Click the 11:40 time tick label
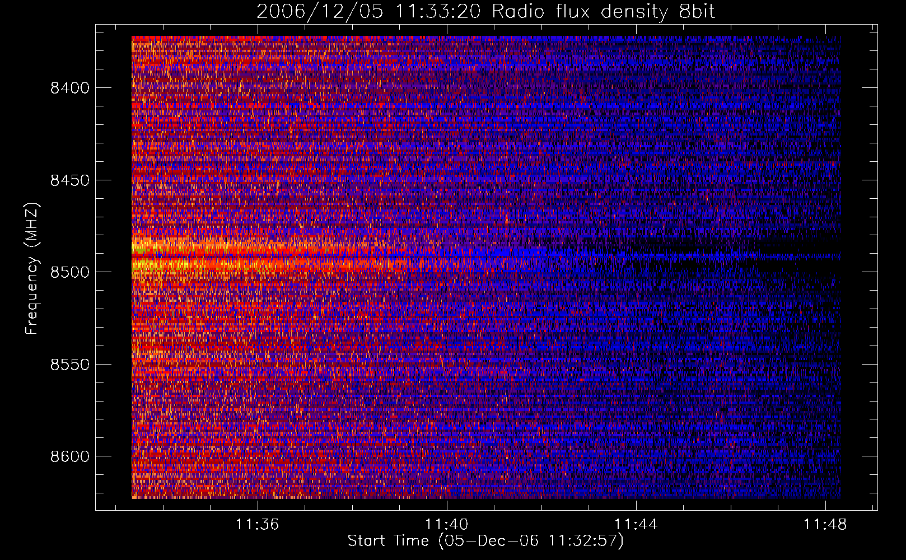906x560 pixels. 447,525
